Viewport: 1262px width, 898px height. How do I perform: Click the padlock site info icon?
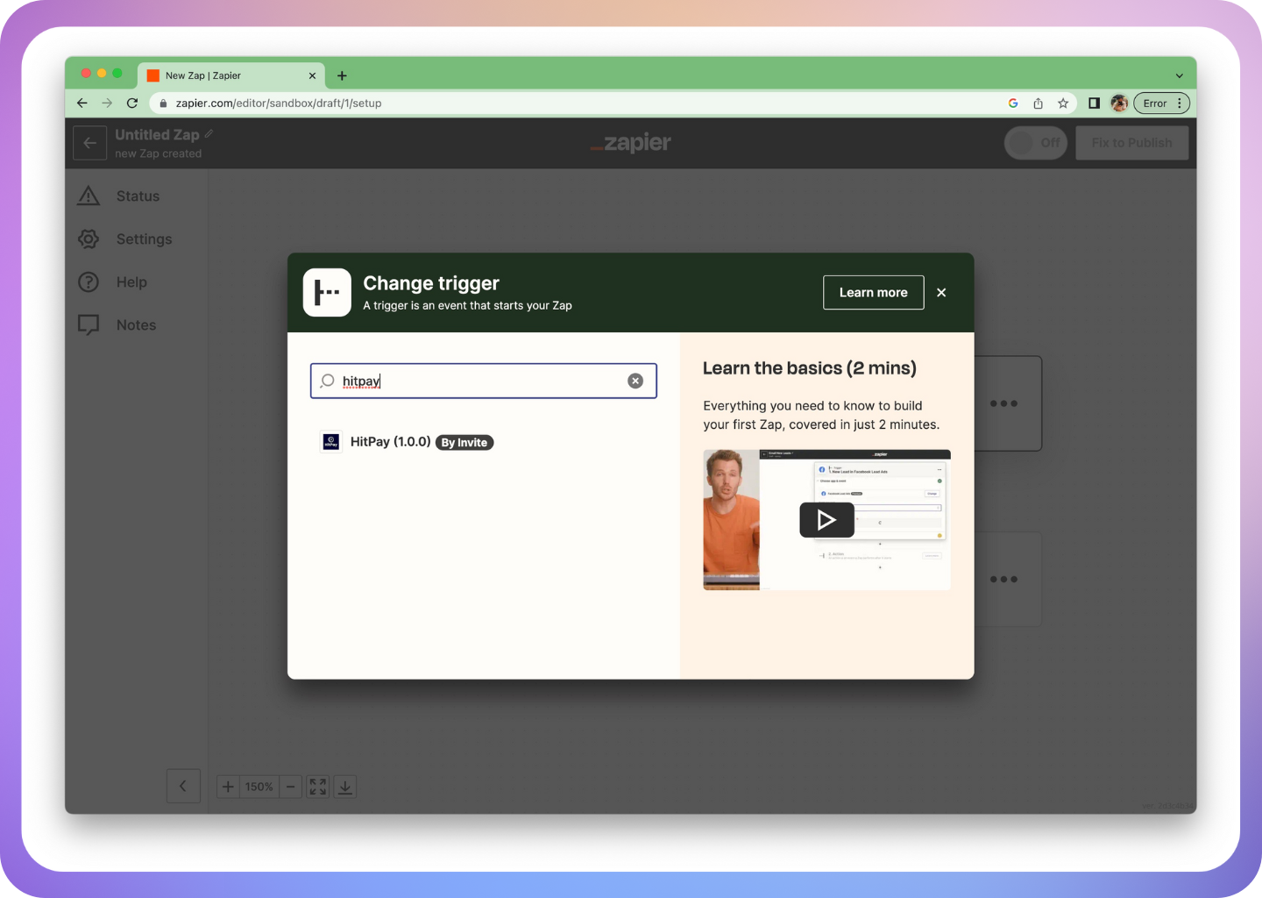(x=163, y=103)
